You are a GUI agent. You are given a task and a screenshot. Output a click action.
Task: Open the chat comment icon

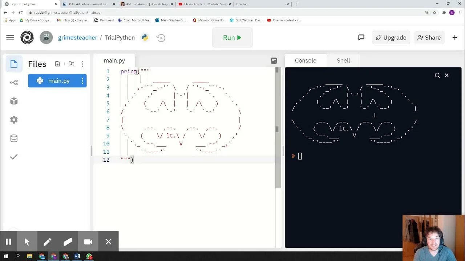coord(361,37)
